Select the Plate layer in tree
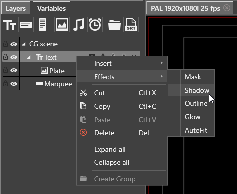The image size is (237, 194). pos(57,71)
